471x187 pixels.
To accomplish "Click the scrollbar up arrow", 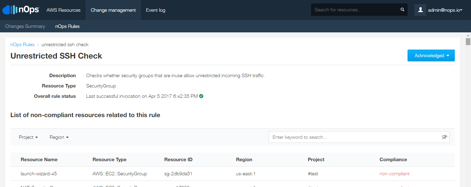I will 468,35.
